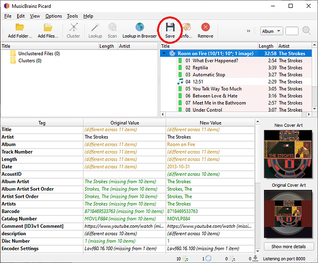Click green status icon beside Automatic Stop
Viewport: 318px width, 263px height.
[x=180, y=75]
